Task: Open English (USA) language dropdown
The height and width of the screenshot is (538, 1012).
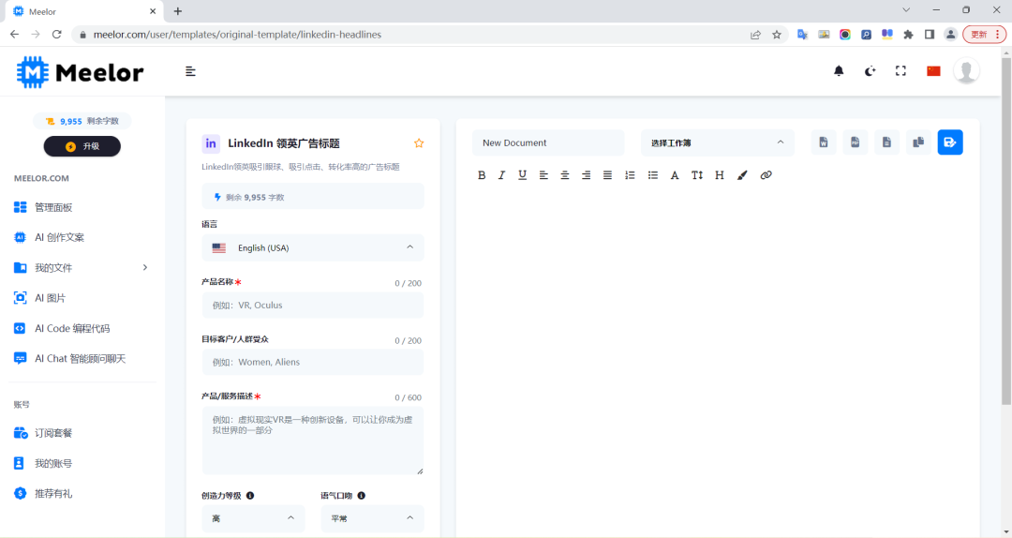Action: coord(313,248)
